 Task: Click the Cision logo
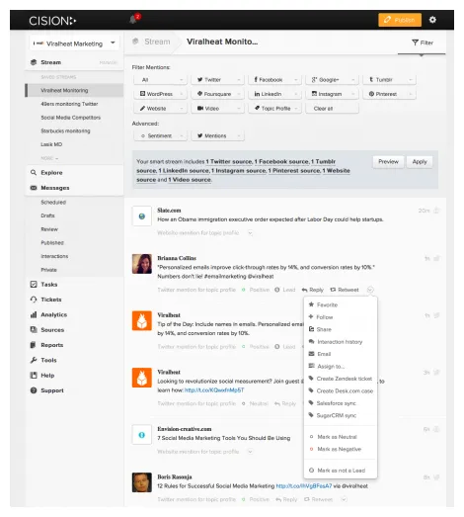[52, 21]
